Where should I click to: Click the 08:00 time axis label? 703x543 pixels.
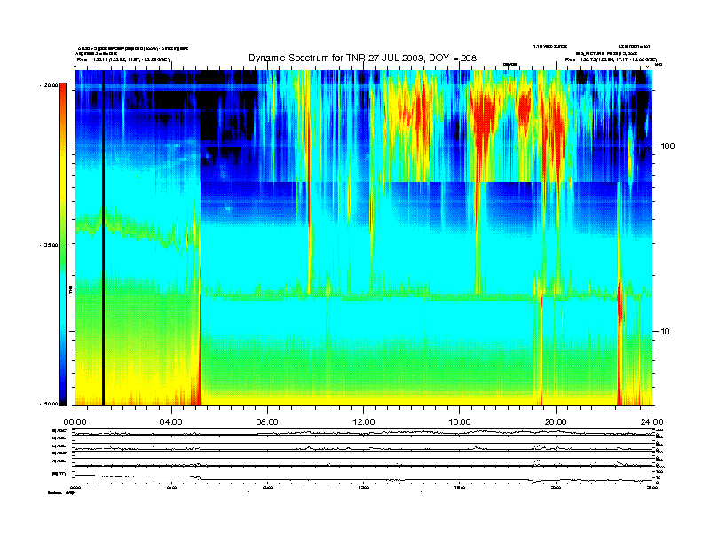(x=267, y=422)
